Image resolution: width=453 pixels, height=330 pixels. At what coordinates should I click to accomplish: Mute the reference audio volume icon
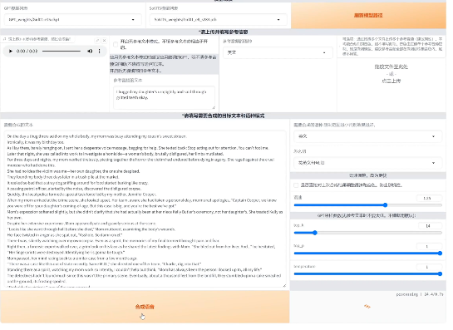[x=90, y=52]
